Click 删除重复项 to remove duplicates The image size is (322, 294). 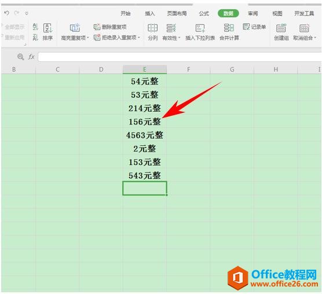110,27
